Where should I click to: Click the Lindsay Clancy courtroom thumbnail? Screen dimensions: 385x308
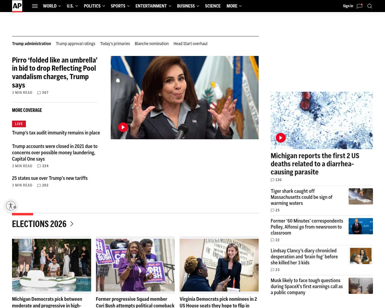click(x=361, y=256)
